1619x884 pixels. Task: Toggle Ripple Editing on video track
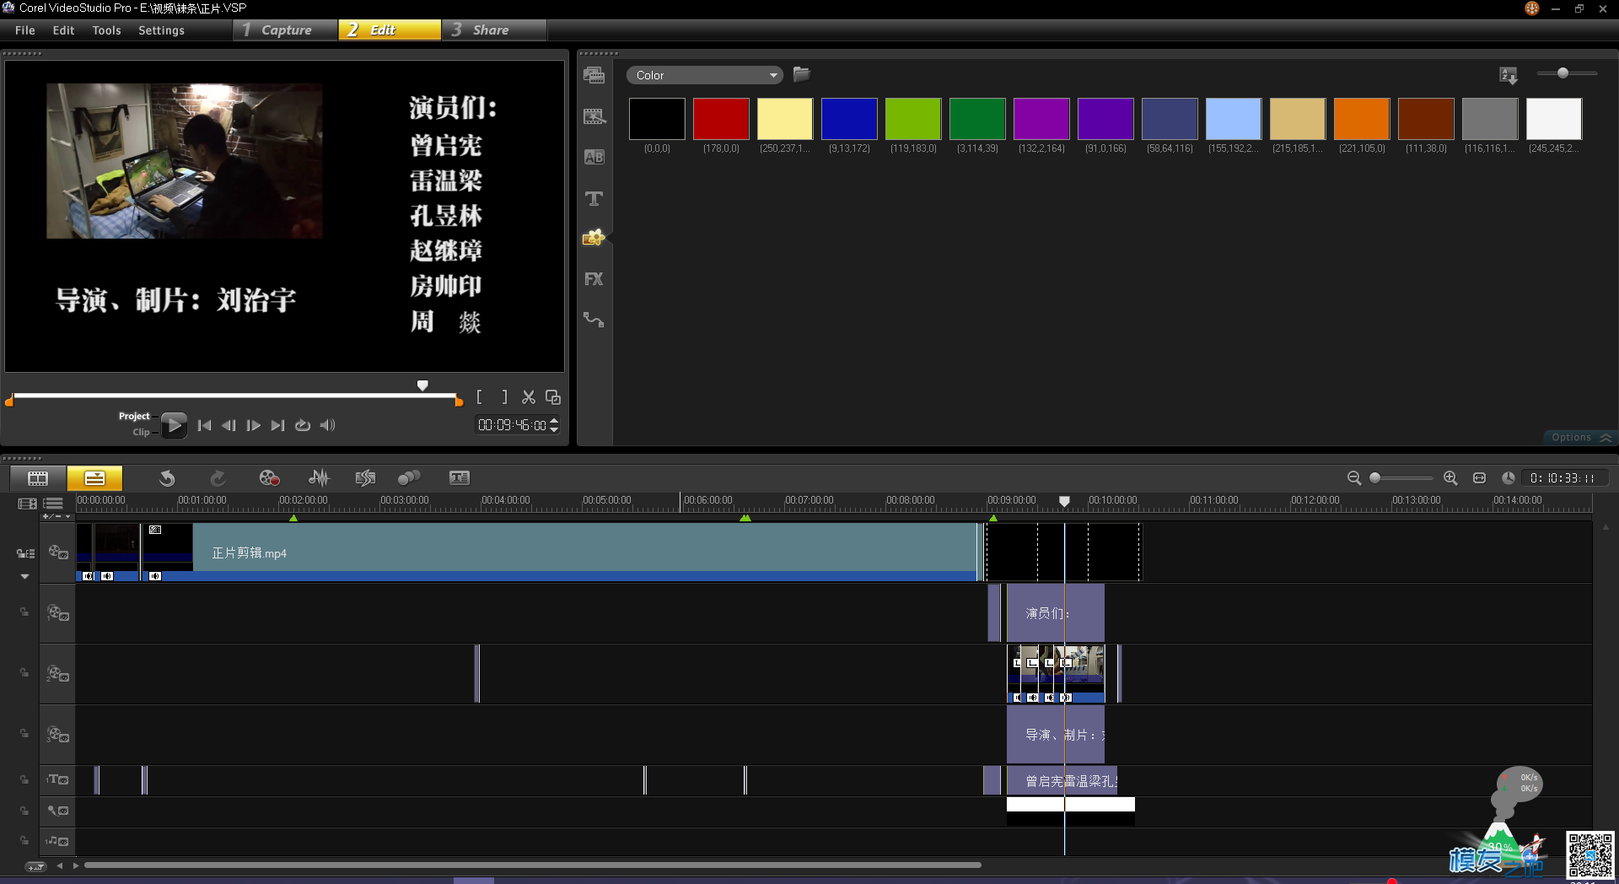click(25, 553)
